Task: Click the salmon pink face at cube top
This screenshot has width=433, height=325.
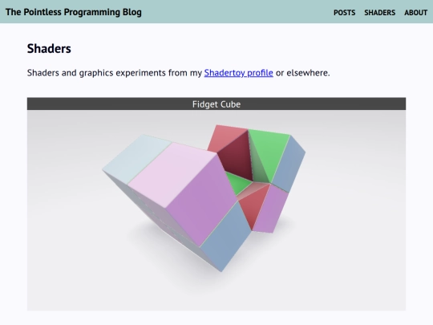Action: (226, 136)
